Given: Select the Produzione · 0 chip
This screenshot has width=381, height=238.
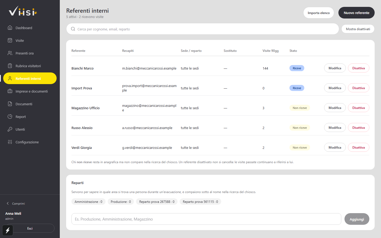Looking at the screenshot, I should click(x=121, y=202).
